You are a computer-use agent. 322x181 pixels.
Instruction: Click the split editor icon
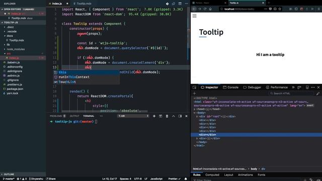(180, 4)
